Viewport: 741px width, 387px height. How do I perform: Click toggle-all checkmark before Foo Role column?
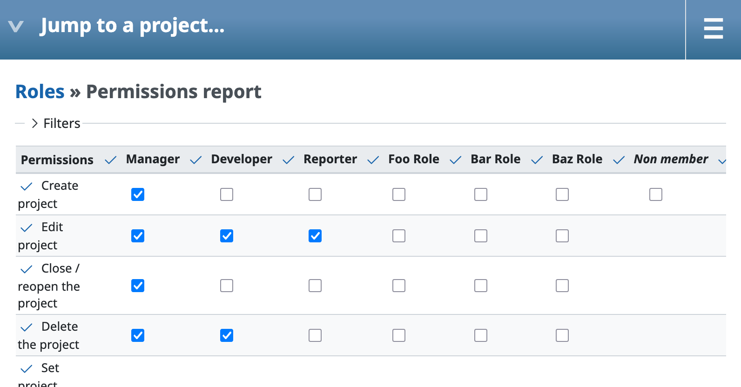pos(373,160)
